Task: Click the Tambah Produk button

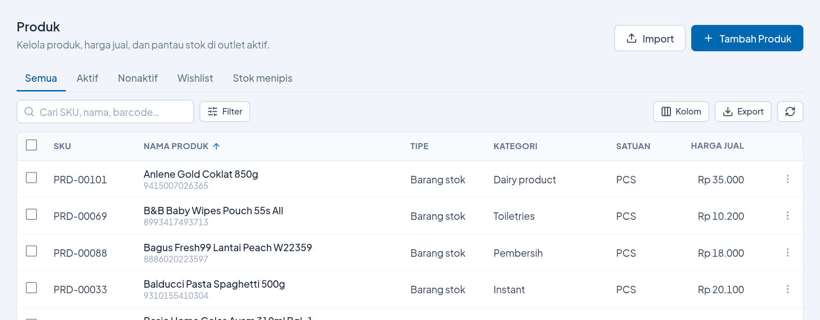Action: tap(747, 38)
